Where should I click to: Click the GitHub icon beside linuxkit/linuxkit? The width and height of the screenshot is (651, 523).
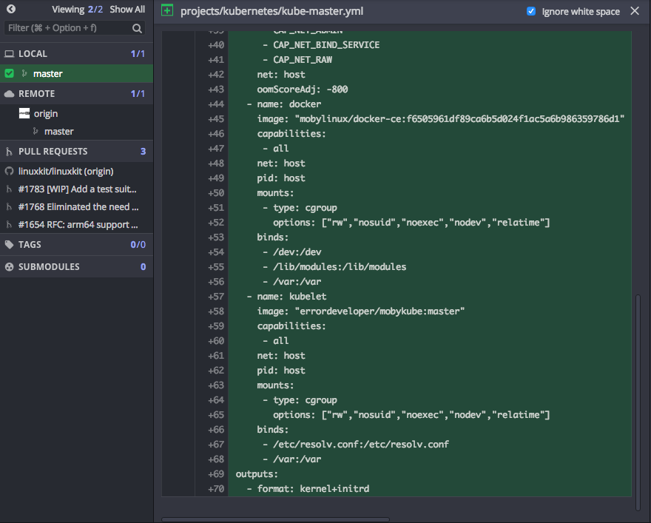[10, 172]
